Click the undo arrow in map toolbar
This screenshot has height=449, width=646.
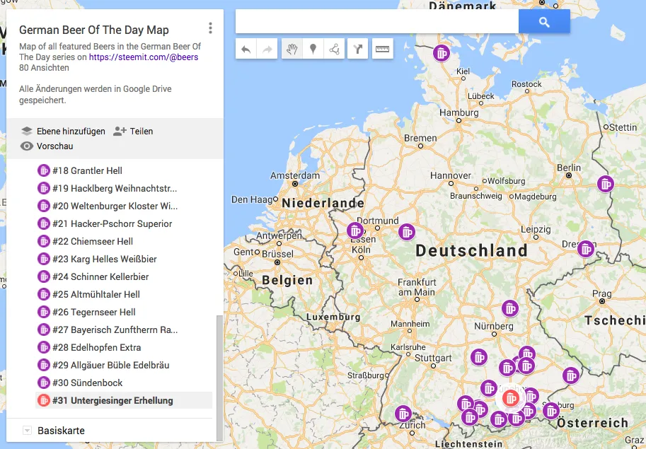click(246, 49)
